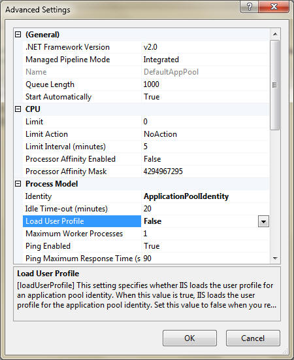This screenshot has height=360, width=294.
Task: Click the Help question mark button
Action: point(249,7)
